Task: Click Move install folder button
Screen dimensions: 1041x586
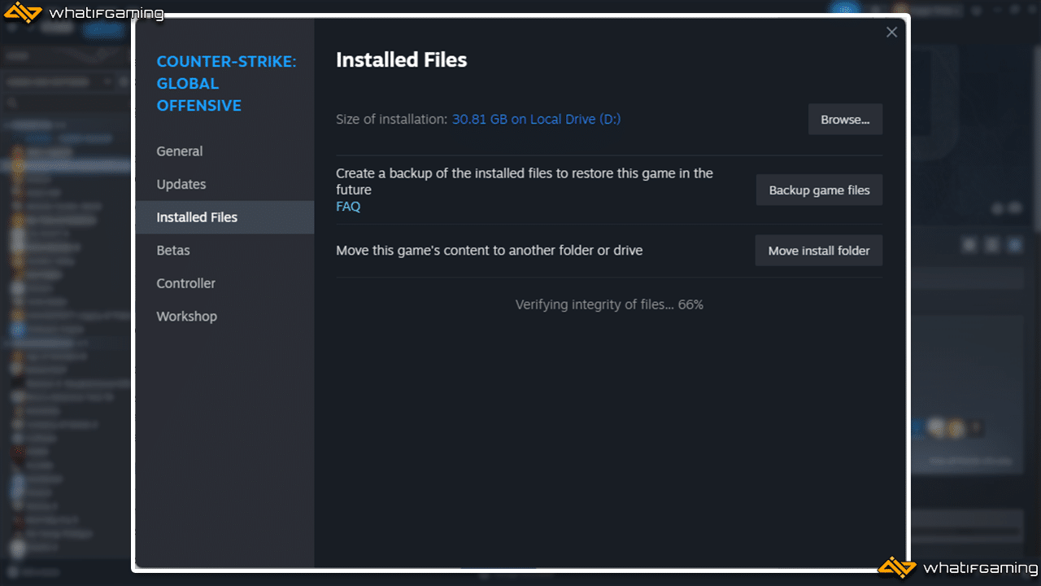Action: click(x=819, y=251)
